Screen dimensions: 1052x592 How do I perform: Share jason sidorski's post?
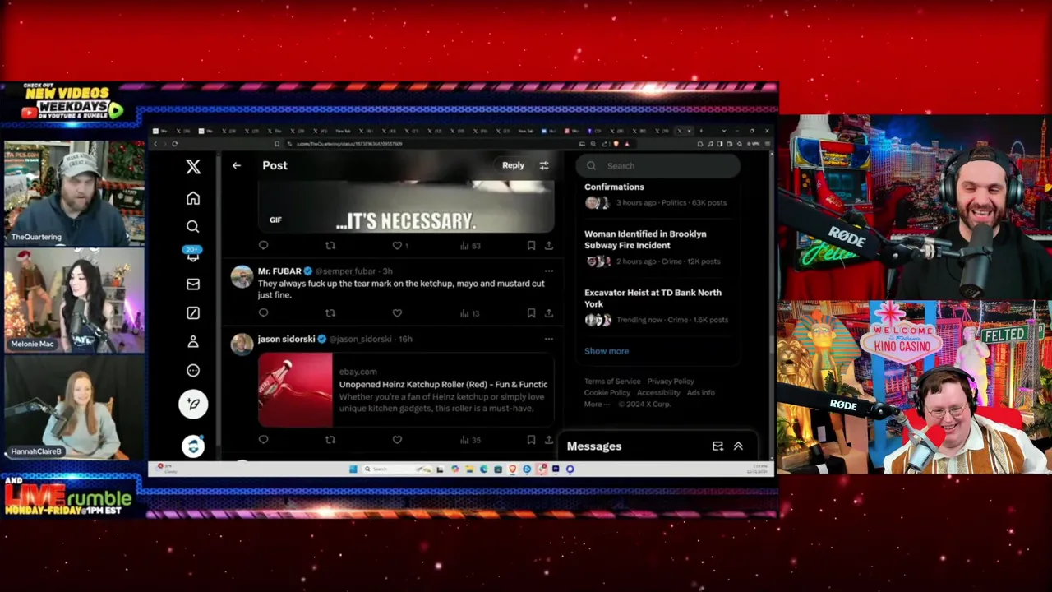[549, 440]
